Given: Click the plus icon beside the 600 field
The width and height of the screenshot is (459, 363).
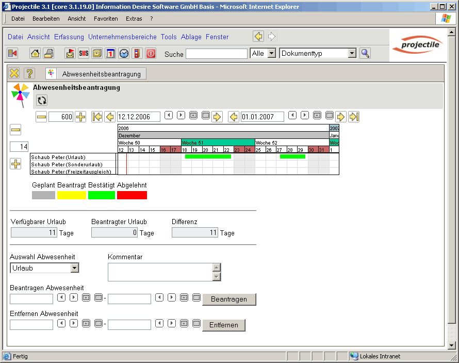Looking at the screenshot, I should 80,117.
